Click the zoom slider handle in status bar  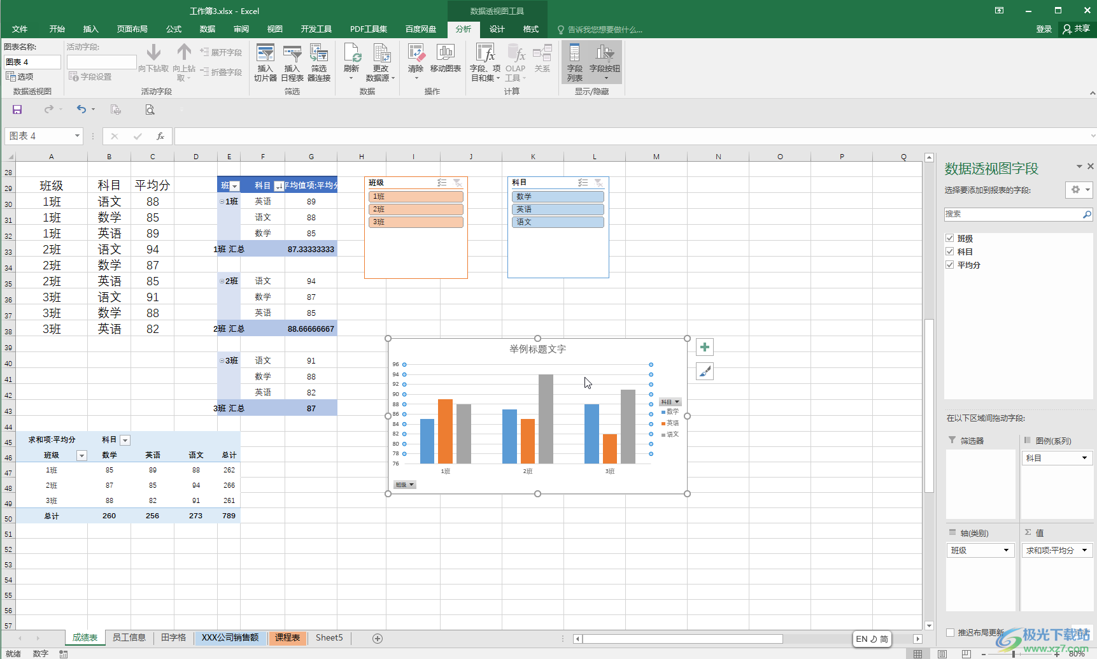pos(1014,654)
